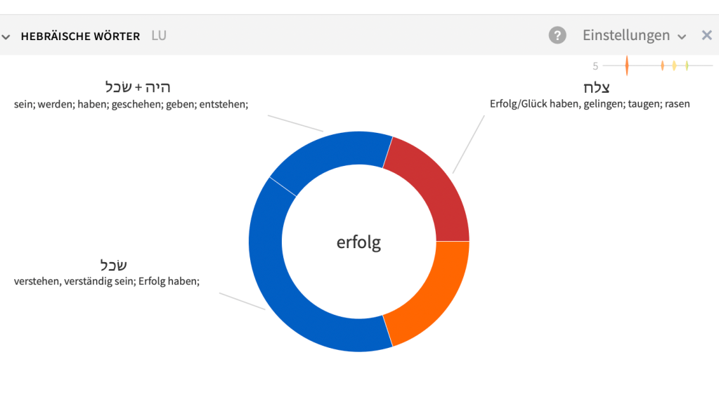Click the green-yellow rightmost sparkline marker
Screen dimensions: 719x395
click(687, 65)
